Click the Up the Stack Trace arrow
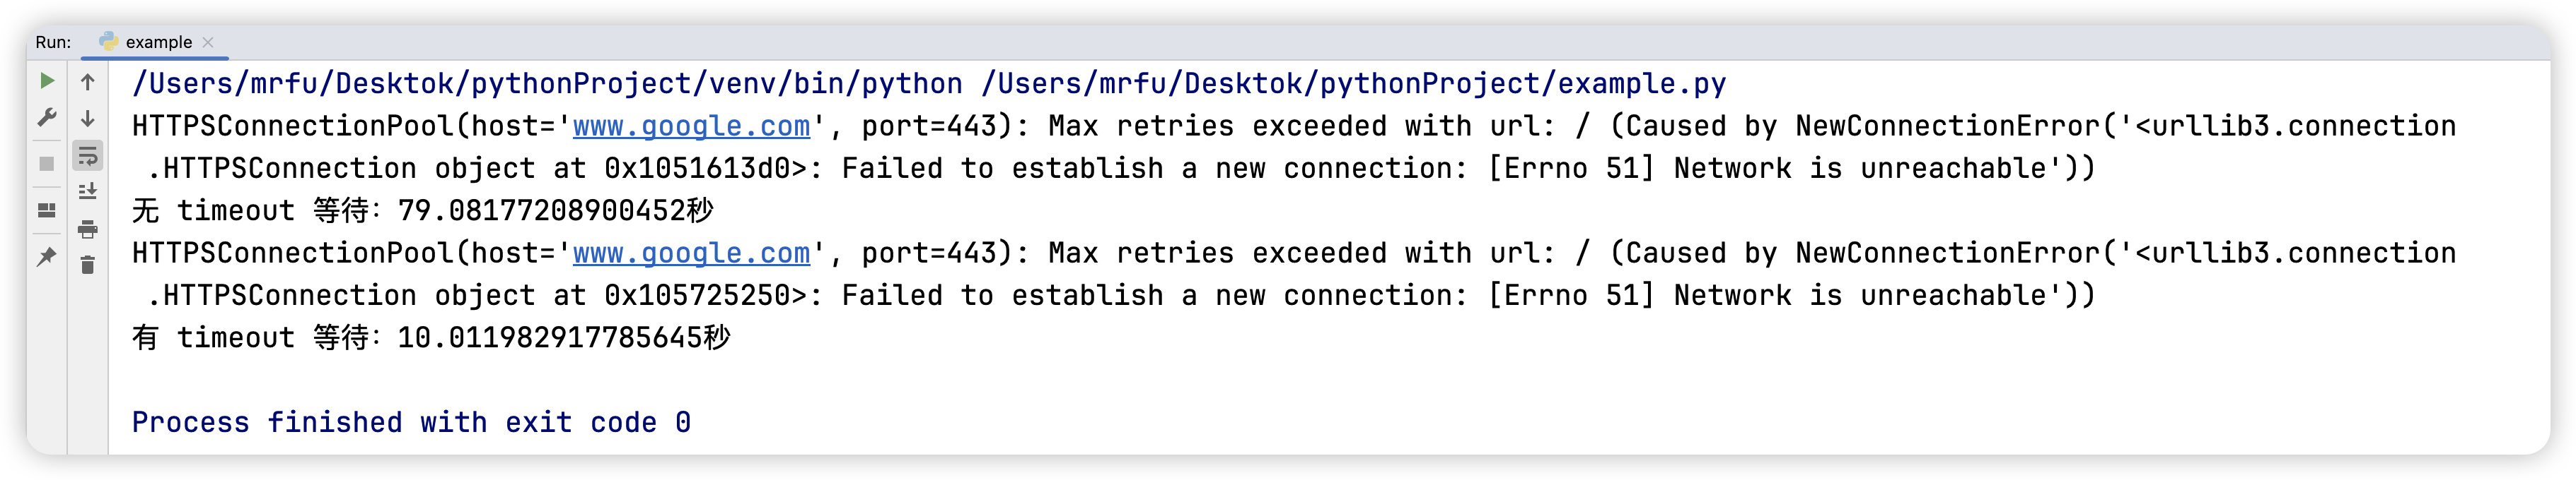 88,82
